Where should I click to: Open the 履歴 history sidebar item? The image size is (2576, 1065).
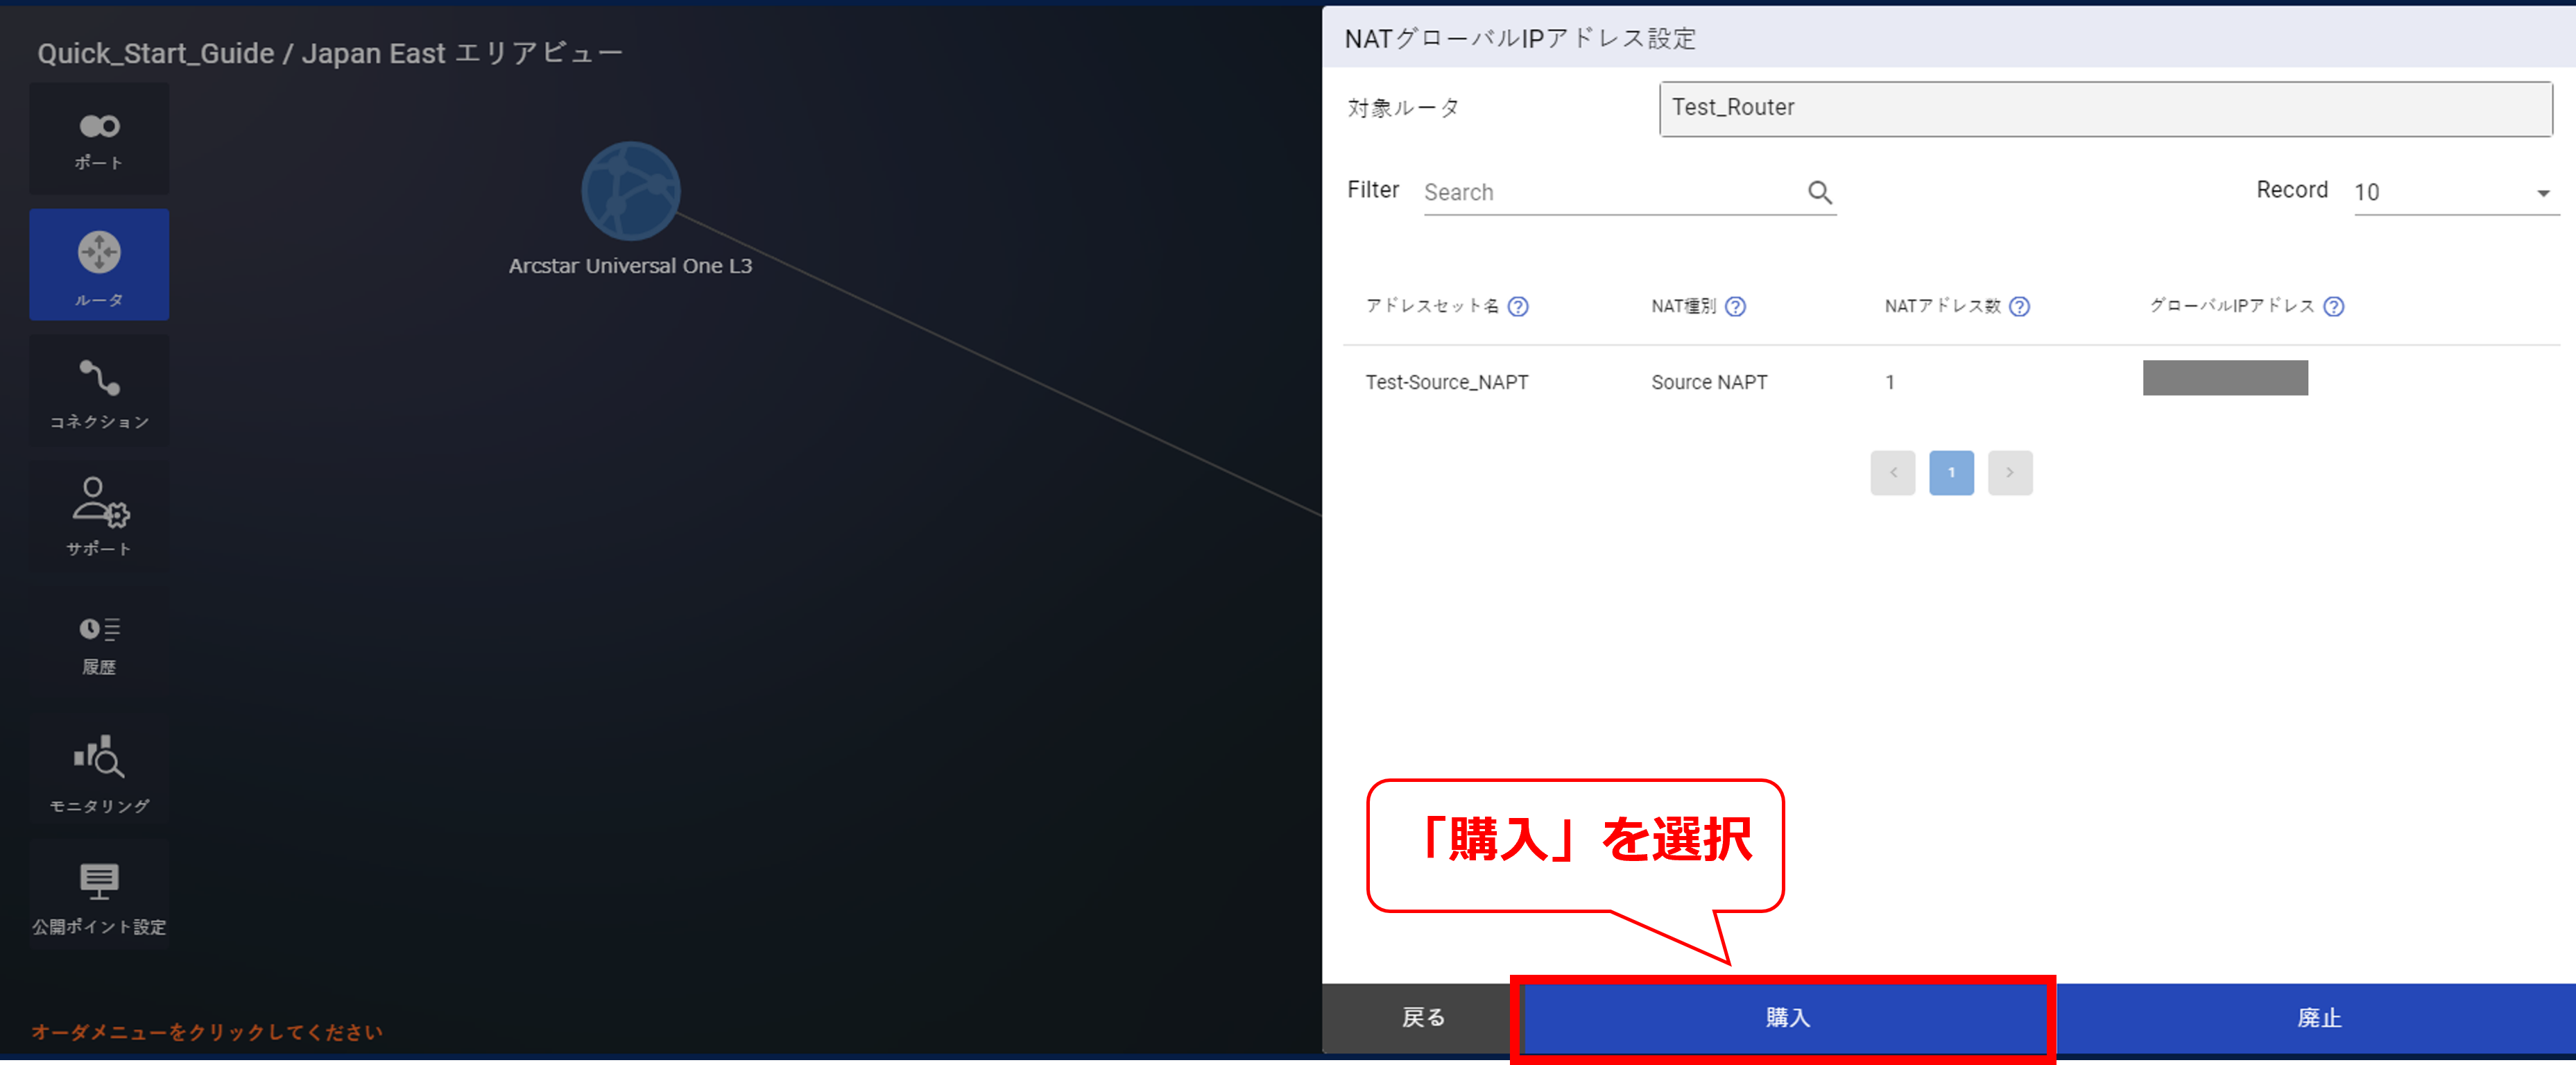tap(99, 643)
